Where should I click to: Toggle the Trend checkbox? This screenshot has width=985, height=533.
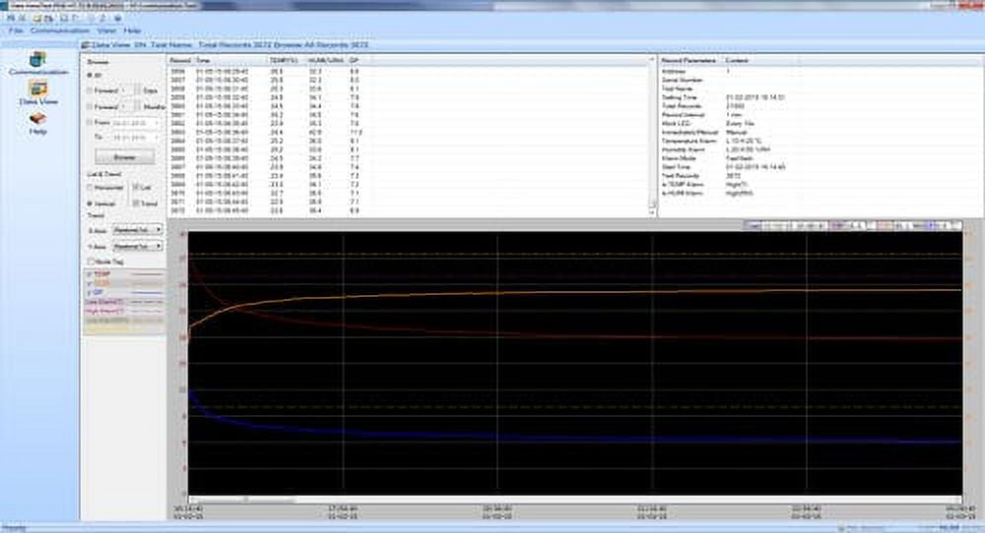[135, 203]
